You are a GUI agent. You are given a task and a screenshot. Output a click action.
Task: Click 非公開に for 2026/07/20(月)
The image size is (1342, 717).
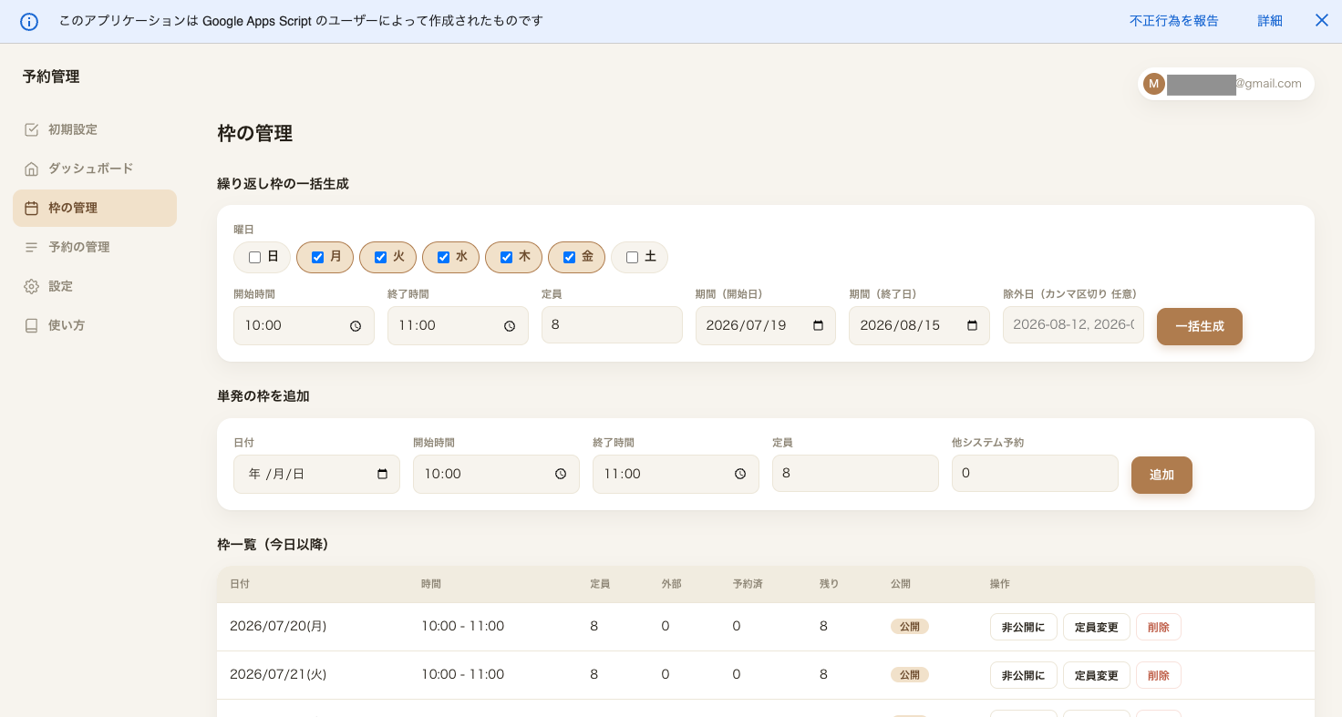pos(1023,627)
